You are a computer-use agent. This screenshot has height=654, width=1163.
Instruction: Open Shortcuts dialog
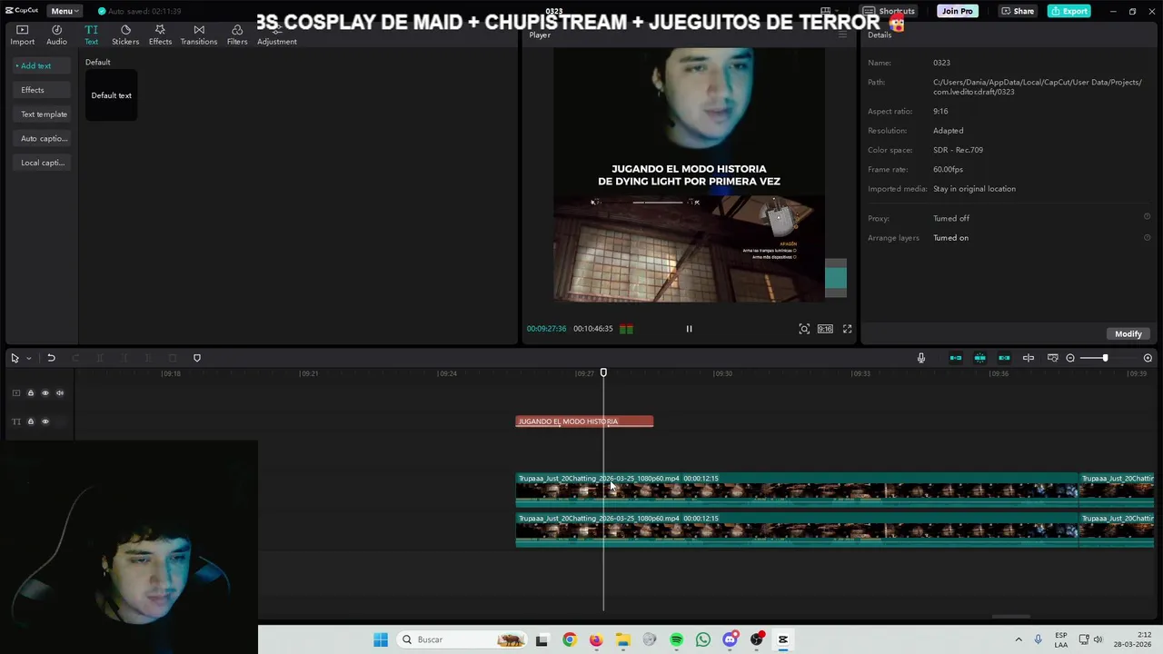click(890, 11)
